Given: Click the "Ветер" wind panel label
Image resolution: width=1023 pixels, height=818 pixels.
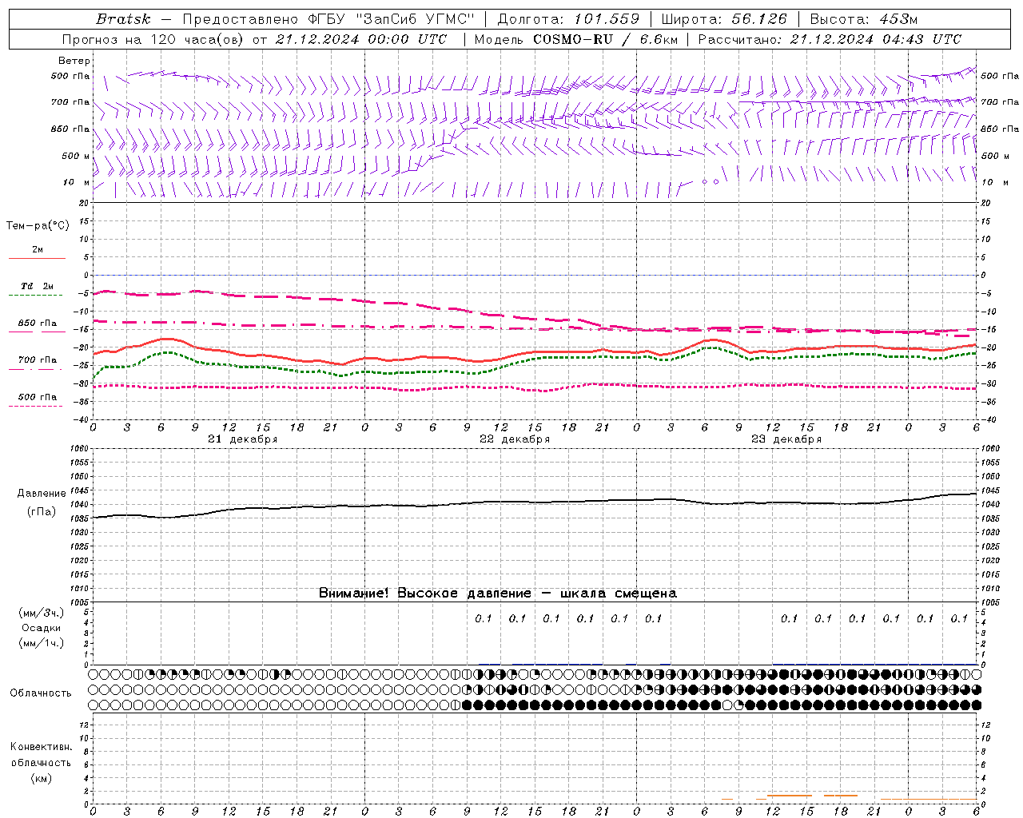Looking at the screenshot, I should pyautogui.click(x=74, y=61).
